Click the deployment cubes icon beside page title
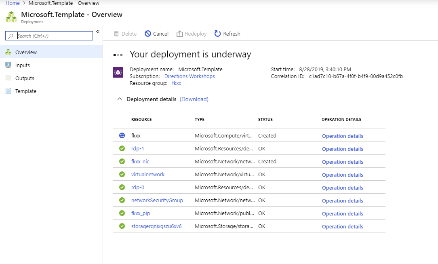This screenshot has width=438, height=264. click(x=11, y=17)
